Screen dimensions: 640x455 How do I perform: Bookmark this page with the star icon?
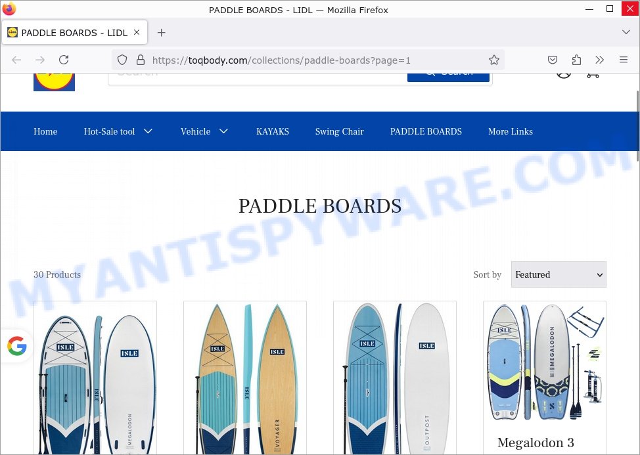[x=494, y=60]
